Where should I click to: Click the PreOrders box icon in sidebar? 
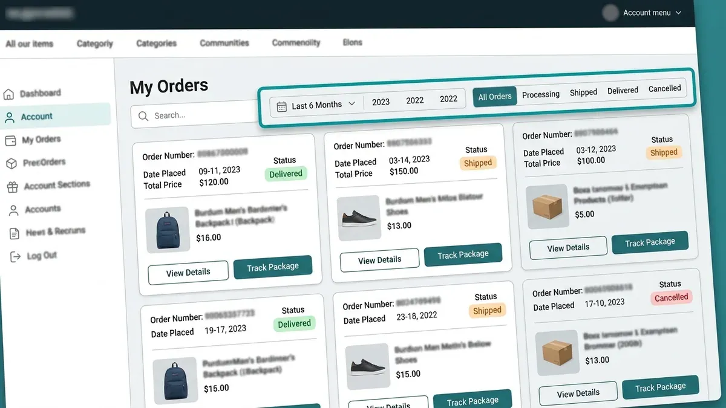[x=11, y=163]
